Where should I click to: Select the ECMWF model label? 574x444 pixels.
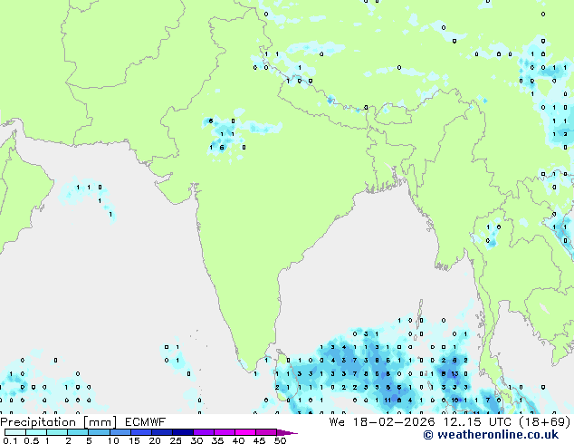coord(146,422)
